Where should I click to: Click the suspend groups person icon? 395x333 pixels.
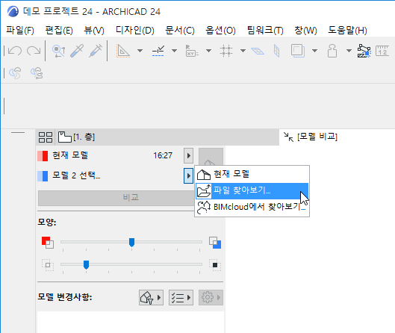(x=332, y=51)
